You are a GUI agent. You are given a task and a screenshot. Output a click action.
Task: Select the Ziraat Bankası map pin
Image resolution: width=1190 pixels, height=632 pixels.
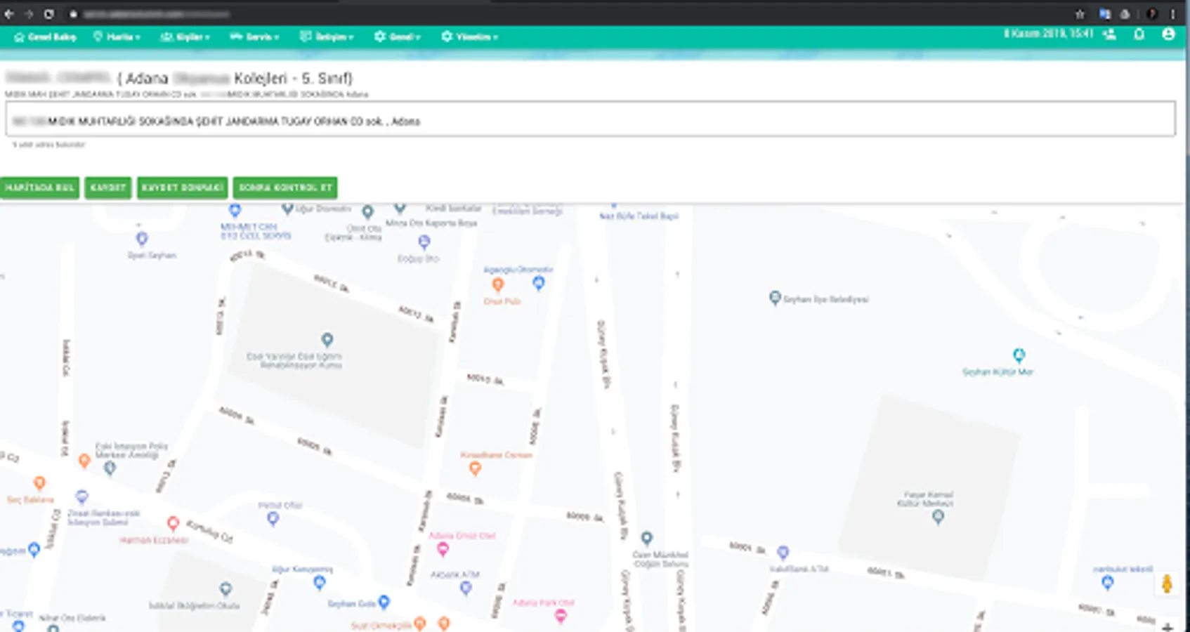point(82,497)
